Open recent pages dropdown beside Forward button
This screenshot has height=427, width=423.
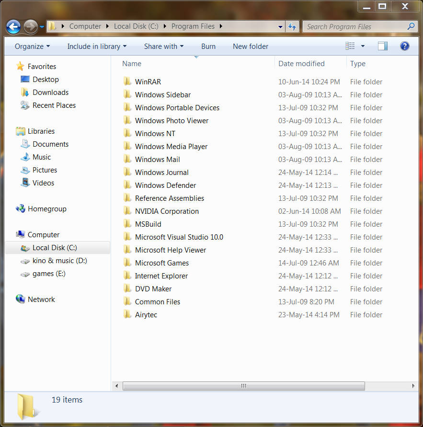(x=42, y=27)
